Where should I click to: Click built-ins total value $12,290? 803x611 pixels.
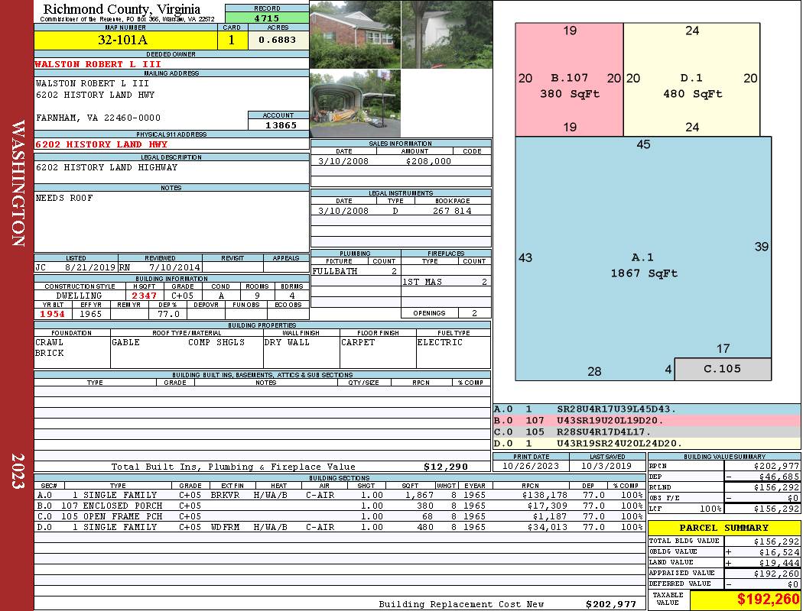coord(446,467)
